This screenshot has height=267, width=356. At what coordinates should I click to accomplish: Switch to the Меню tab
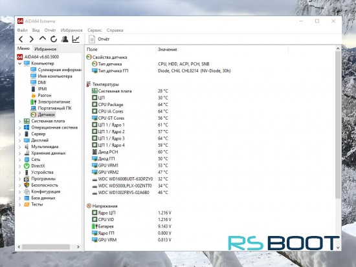tap(23, 48)
